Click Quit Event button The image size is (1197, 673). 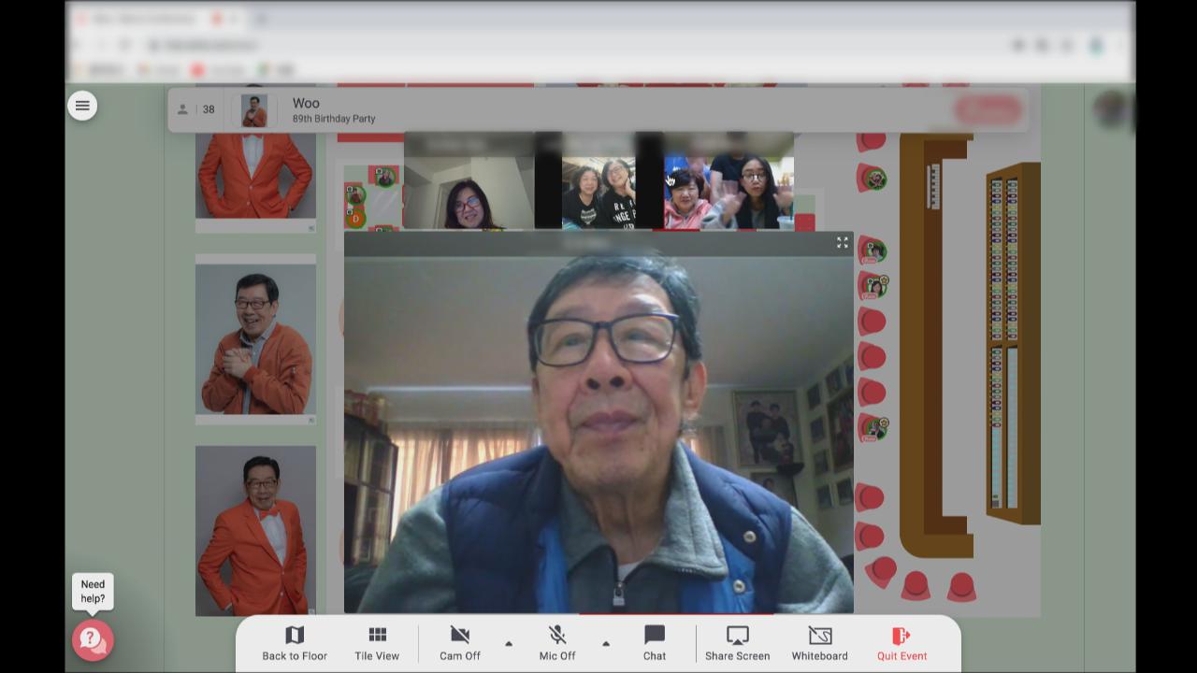(x=901, y=643)
